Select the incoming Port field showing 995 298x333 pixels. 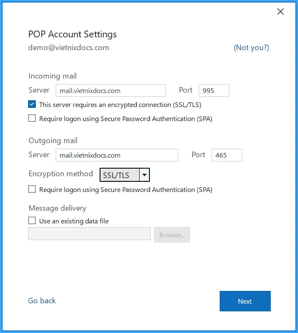214,90
